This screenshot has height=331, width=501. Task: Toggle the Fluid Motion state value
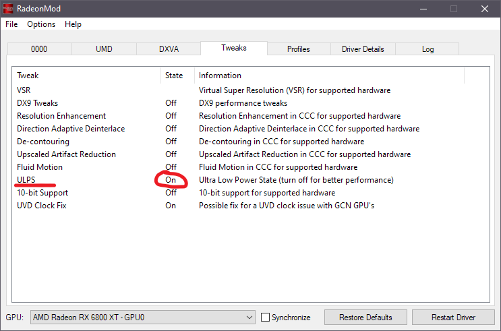(171, 167)
